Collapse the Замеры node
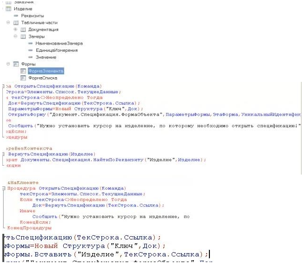This screenshot has height=263, width=308. point(15,36)
